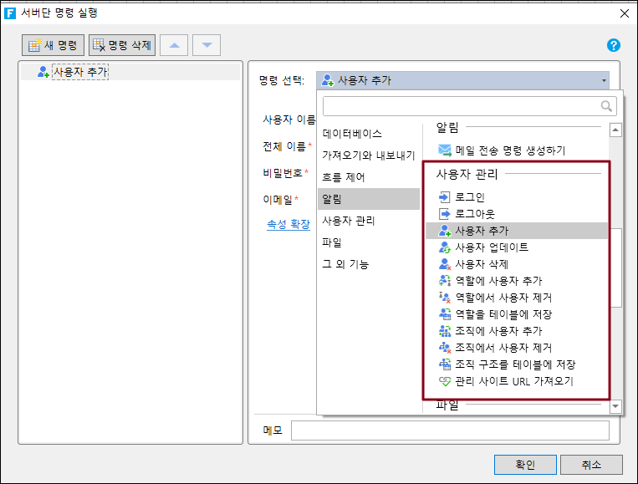The height and width of the screenshot is (484, 638).
Task: Click the 새 명령 button
Action: point(54,45)
